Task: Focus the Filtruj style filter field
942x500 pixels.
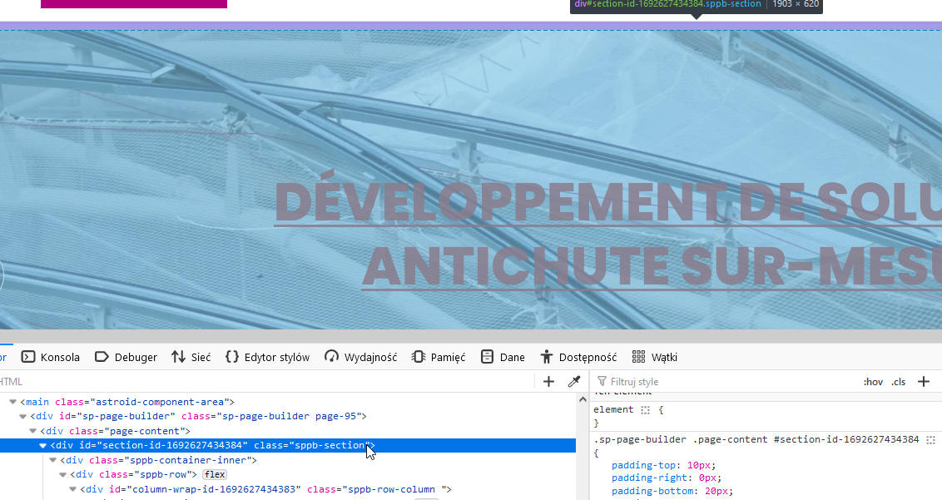Action: pos(724,382)
